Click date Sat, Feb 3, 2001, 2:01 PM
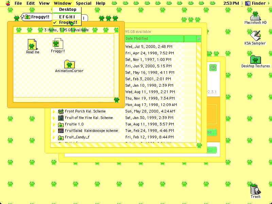Screen dimensions: 272x204 [x=148, y=79]
